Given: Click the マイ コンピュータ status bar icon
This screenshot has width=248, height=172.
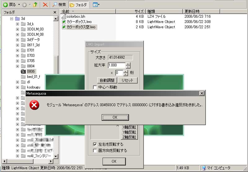Looking at the screenshot, I should 204,168.
